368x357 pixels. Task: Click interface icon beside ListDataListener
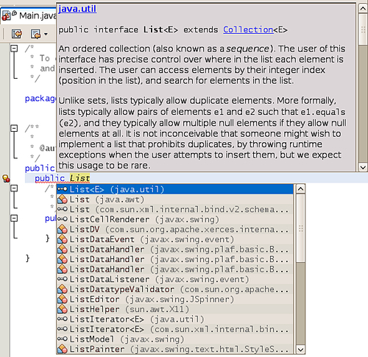pyautogui.click(x=63, y=279)
